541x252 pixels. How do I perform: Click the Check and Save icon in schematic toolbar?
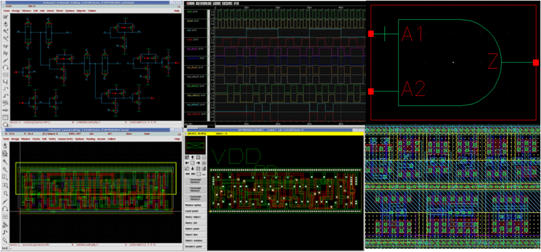[5, 18]
